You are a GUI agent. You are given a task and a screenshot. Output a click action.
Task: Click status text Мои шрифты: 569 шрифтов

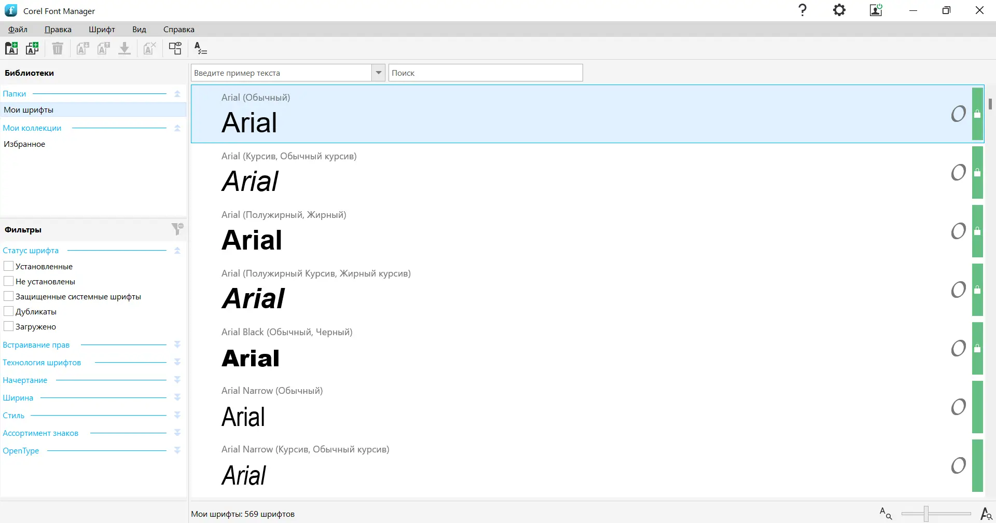[x=243, y=514]
